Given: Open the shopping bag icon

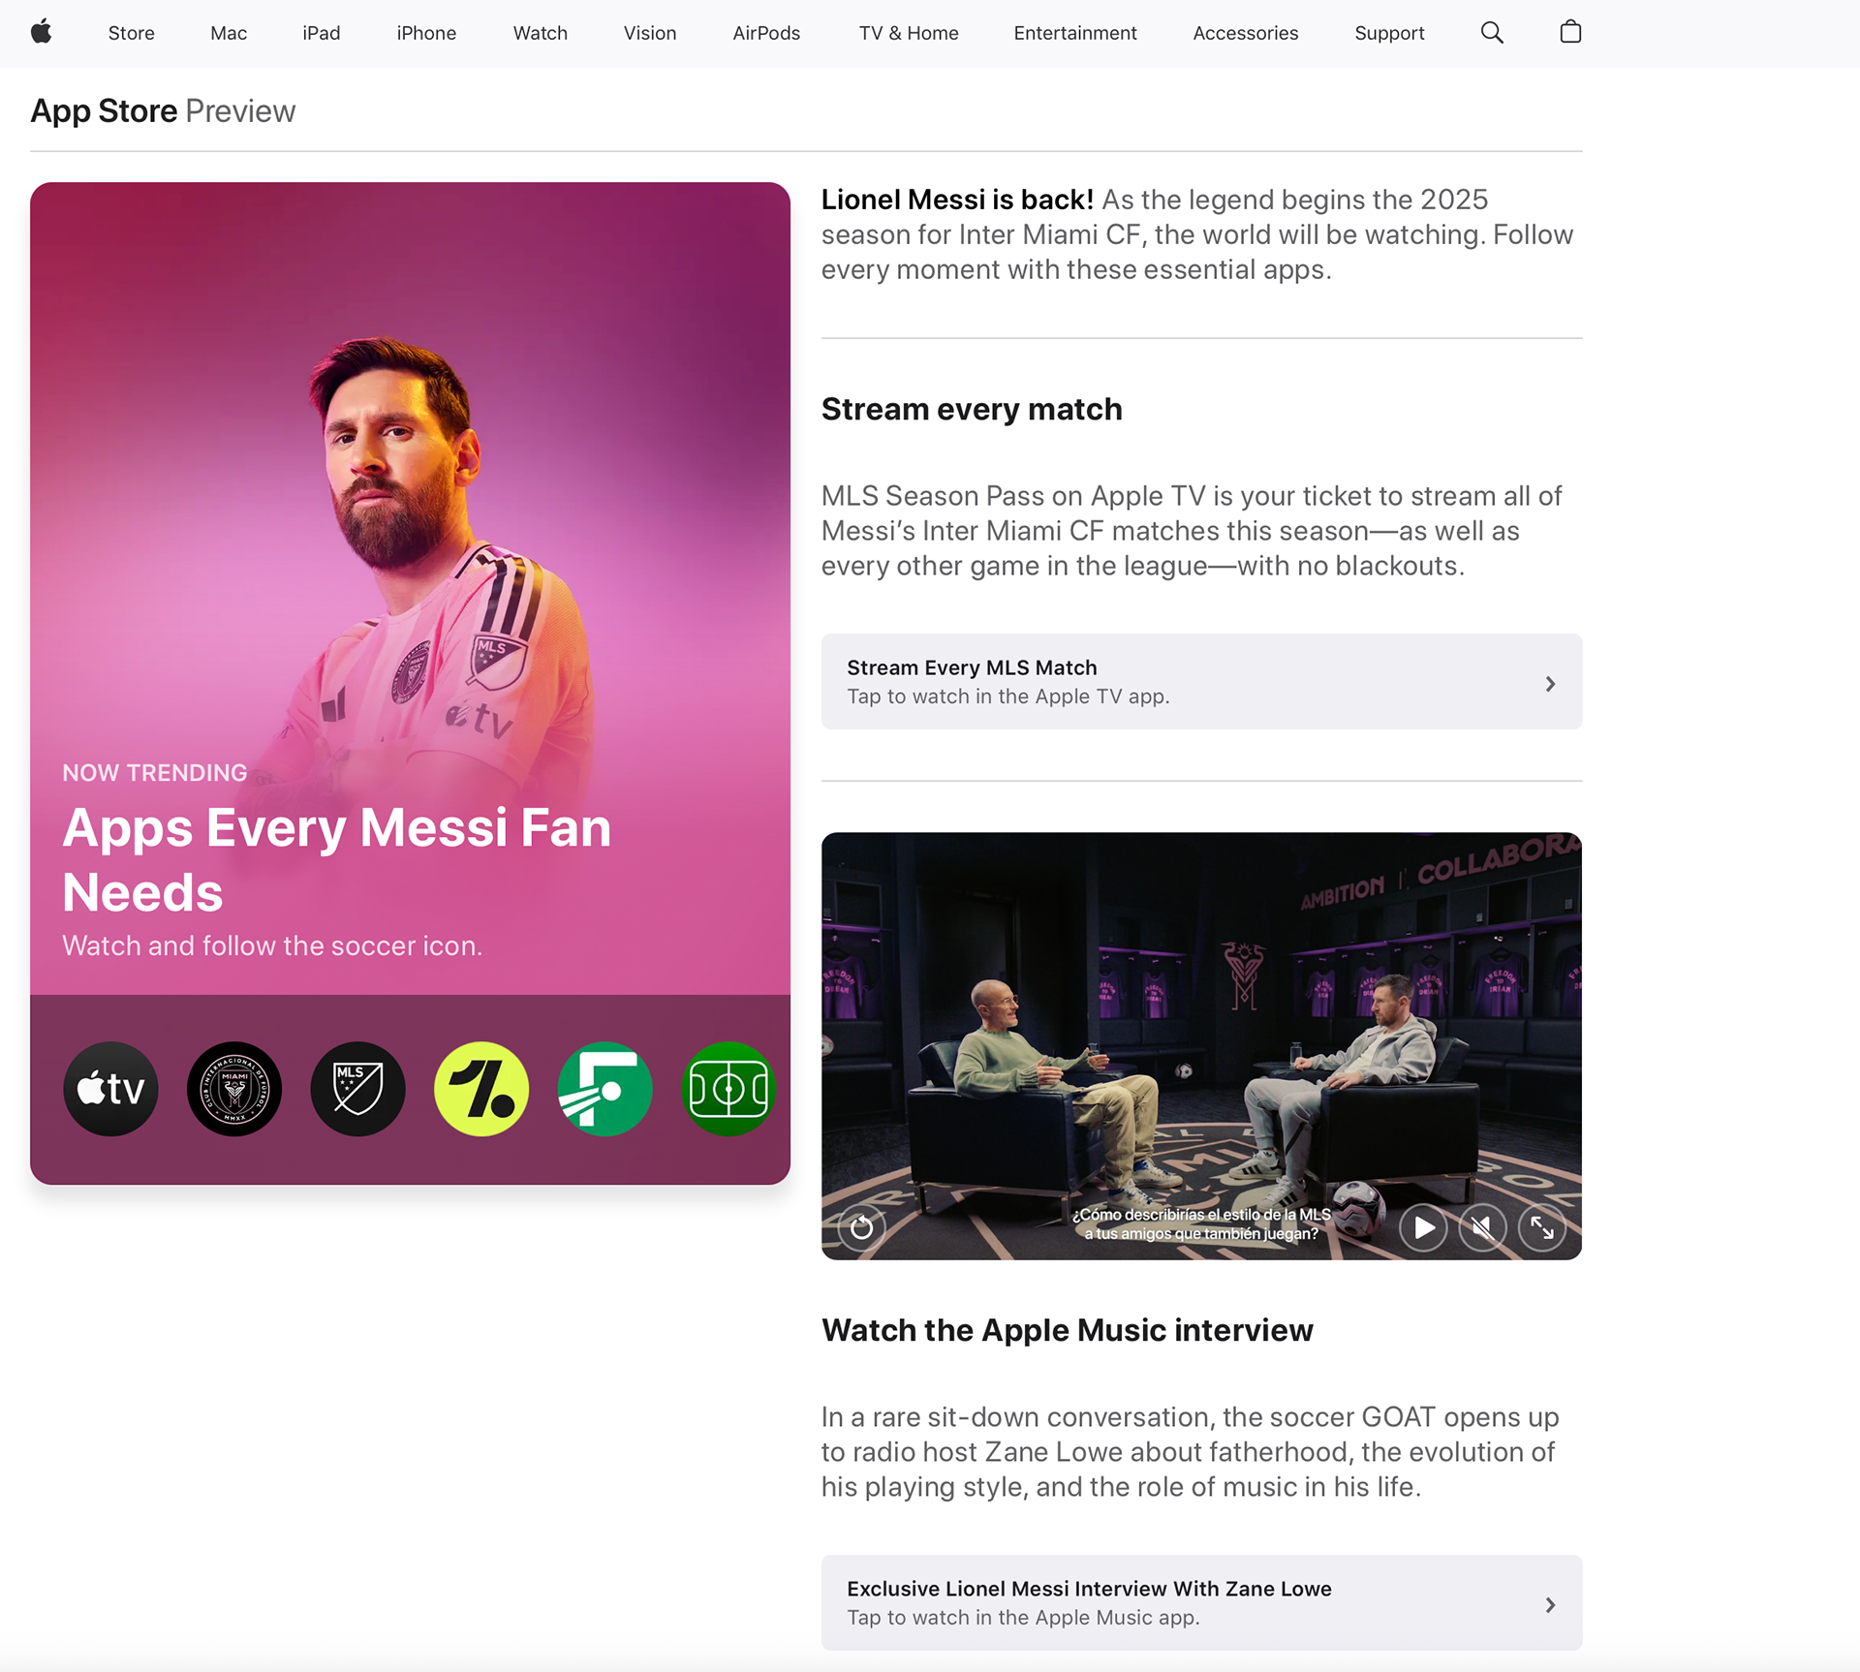Looking at the screenshot, I should click(1570, 33).
